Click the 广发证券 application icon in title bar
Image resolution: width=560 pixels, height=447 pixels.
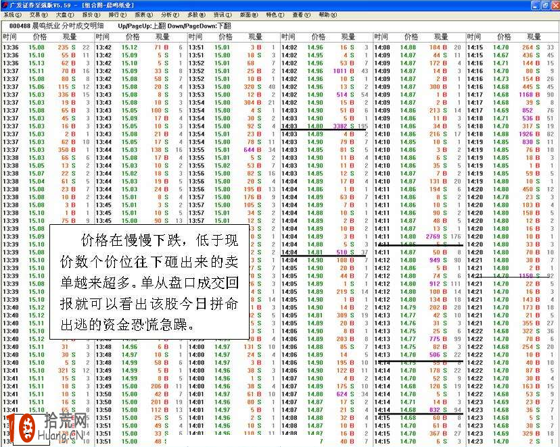coord(5,5)
